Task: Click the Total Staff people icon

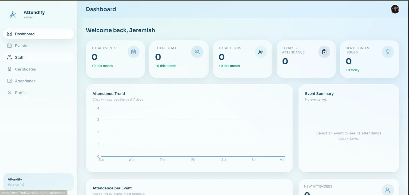Action: 197,52
